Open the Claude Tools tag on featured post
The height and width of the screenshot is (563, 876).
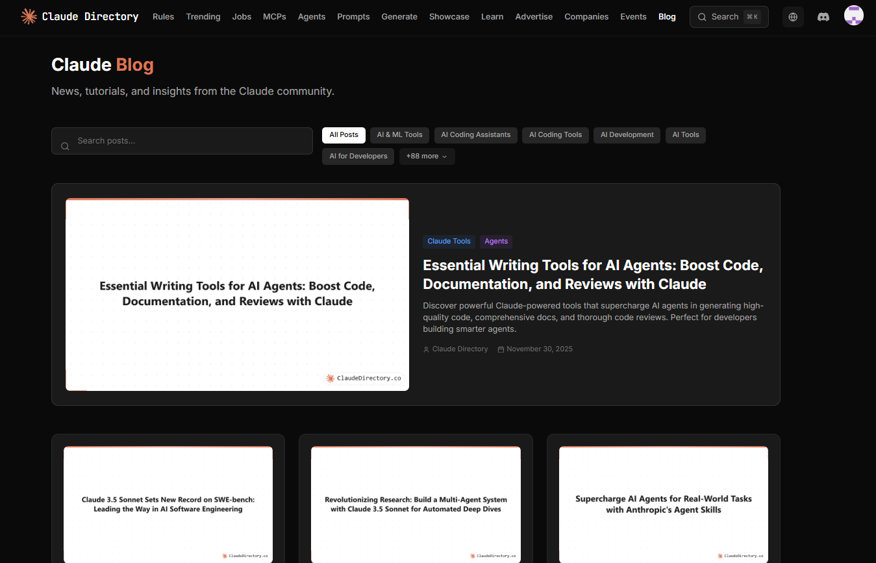(449, 242)
